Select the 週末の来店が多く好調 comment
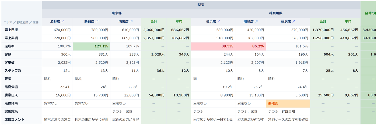This screenshot has height=125, width=377. [x=91, y=120]
